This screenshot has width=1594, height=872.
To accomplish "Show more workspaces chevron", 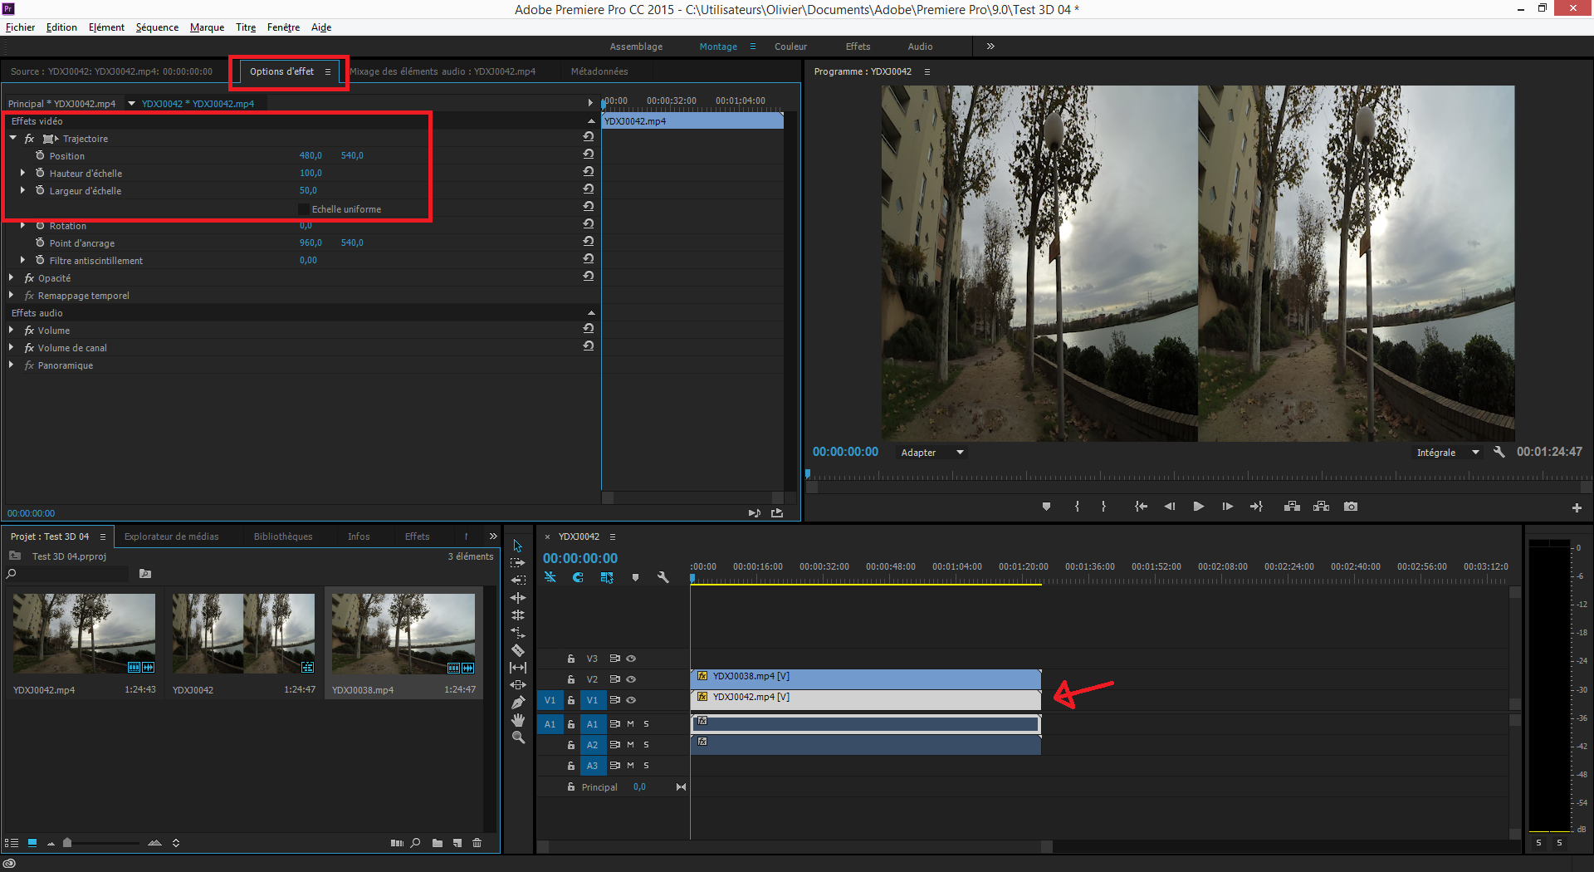I will point(990,47).
